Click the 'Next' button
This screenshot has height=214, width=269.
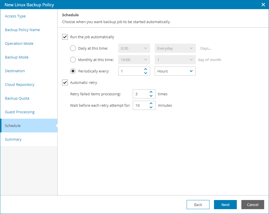point(225,205)
